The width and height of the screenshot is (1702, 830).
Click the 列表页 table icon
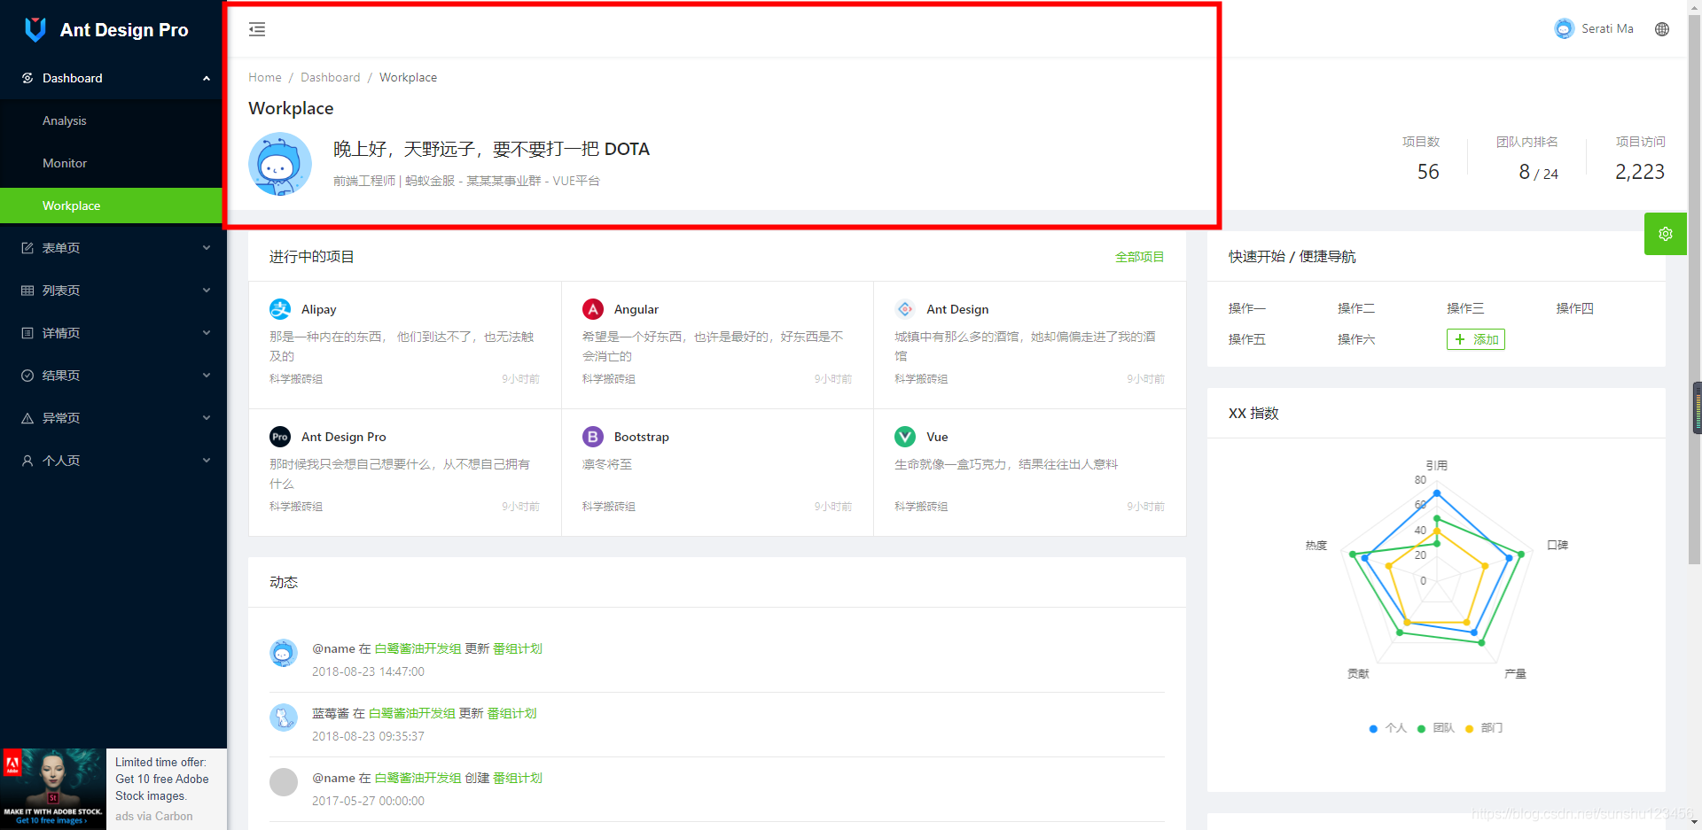[27, 291]
